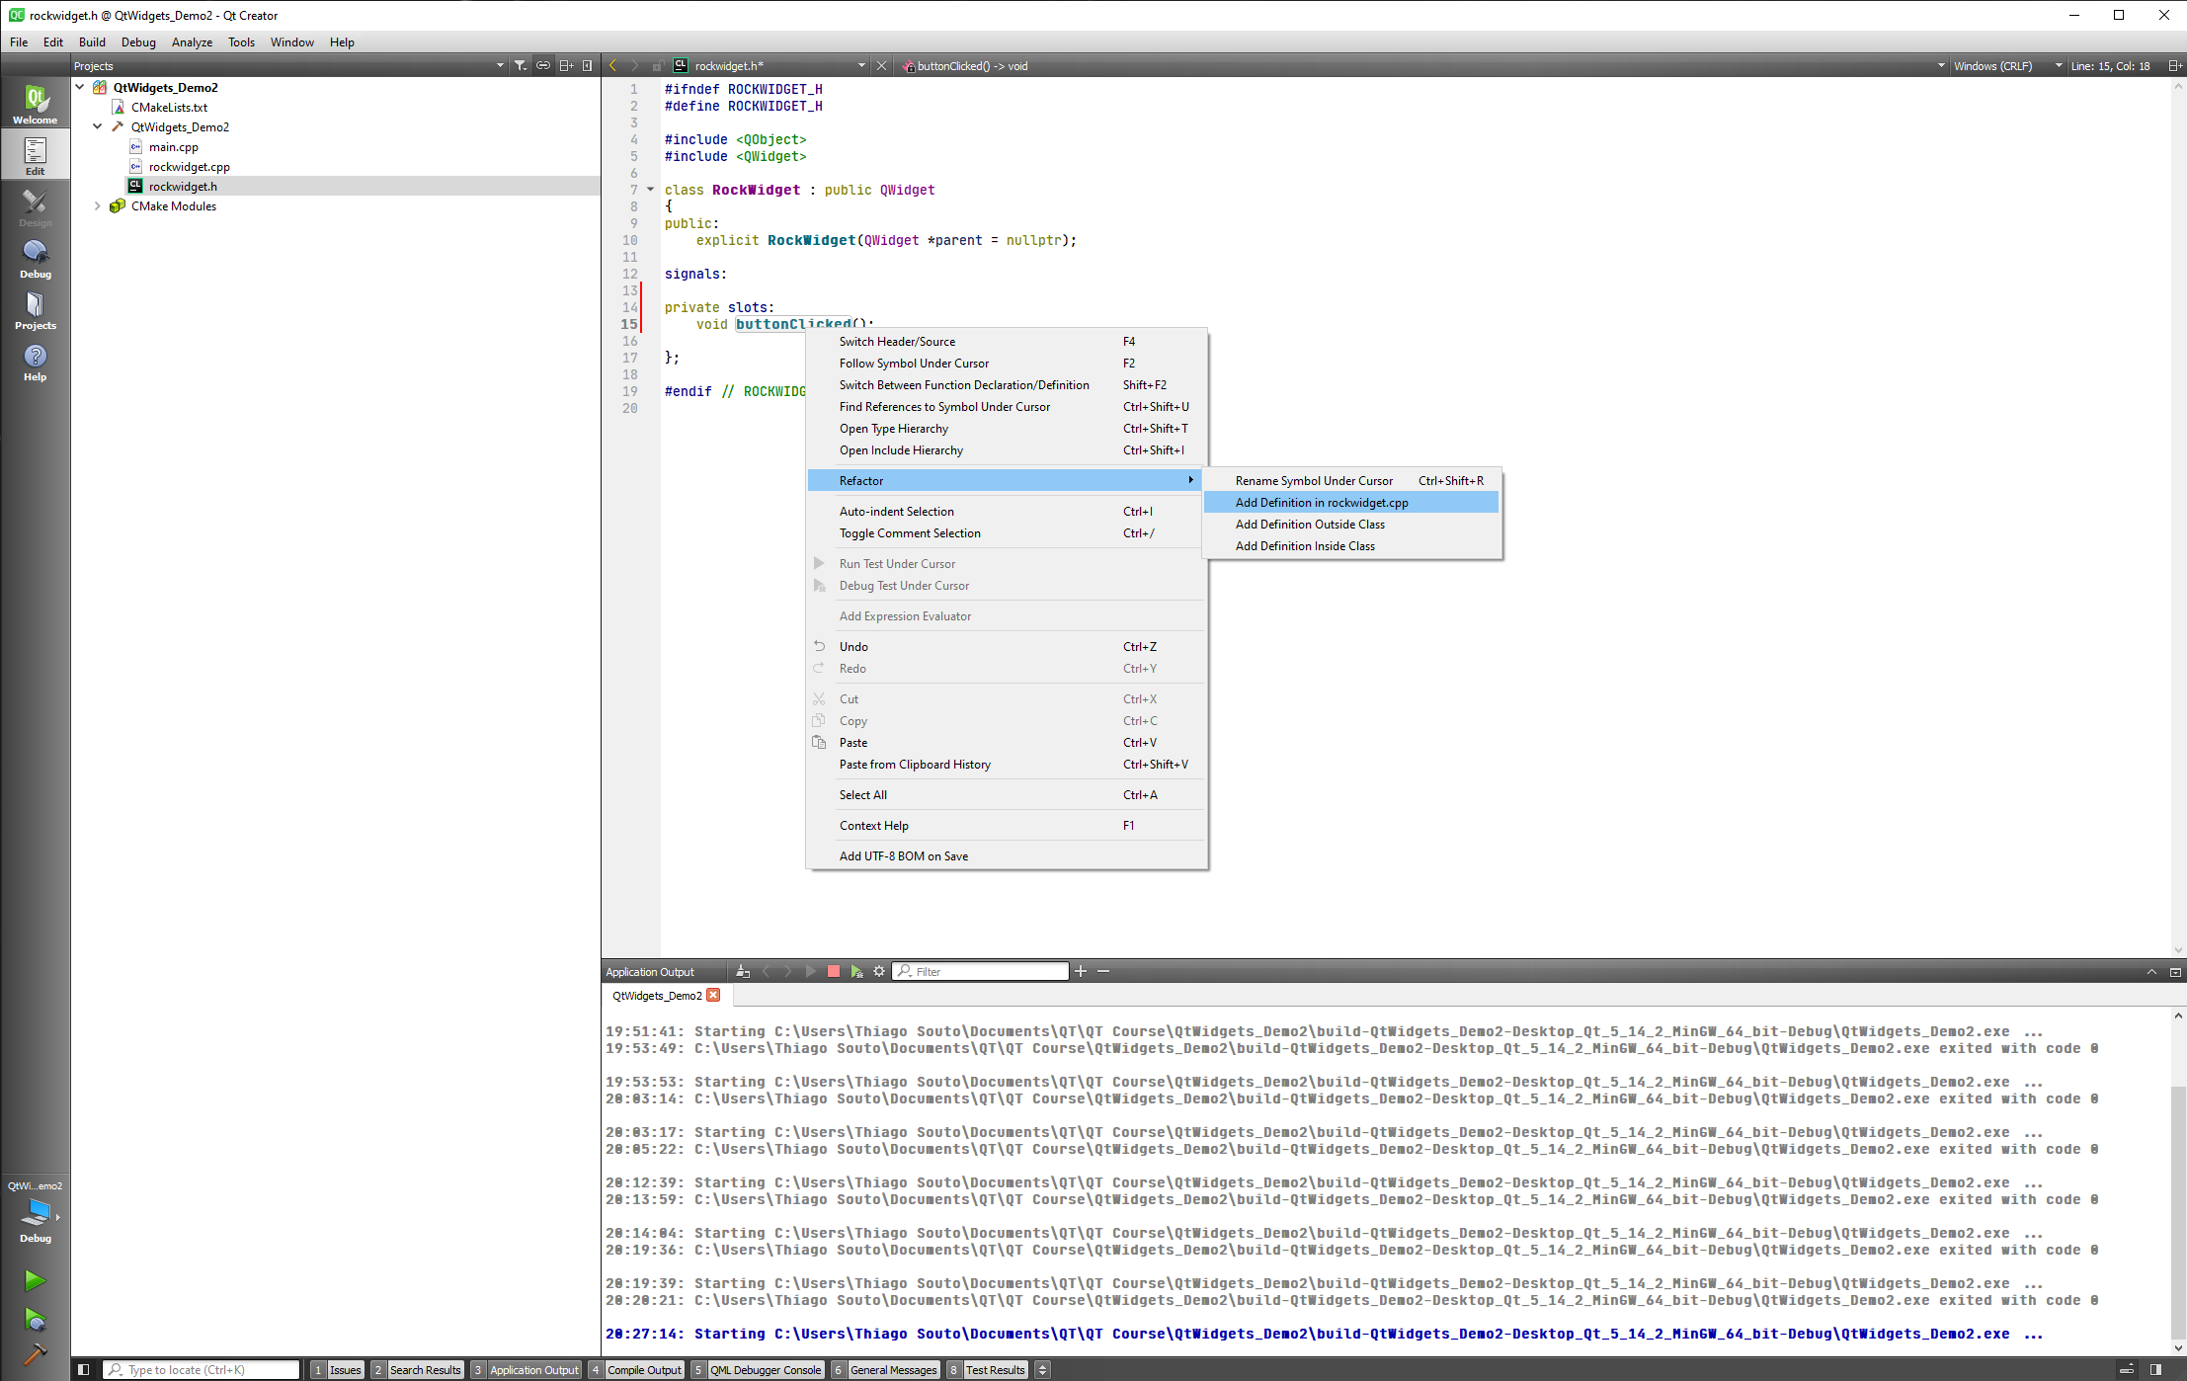Image resolution: width=2187 pixels, height=1381 pixels.
Task: Close the rockwidget.h document
Action: pyautogui.click(x=882, y=66)
